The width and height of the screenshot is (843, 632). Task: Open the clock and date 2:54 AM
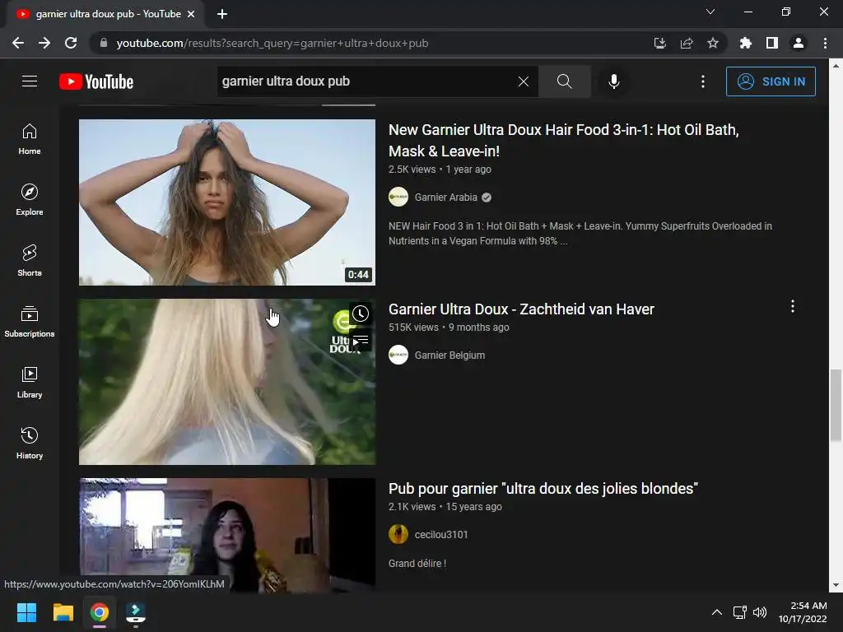(803, 612)
